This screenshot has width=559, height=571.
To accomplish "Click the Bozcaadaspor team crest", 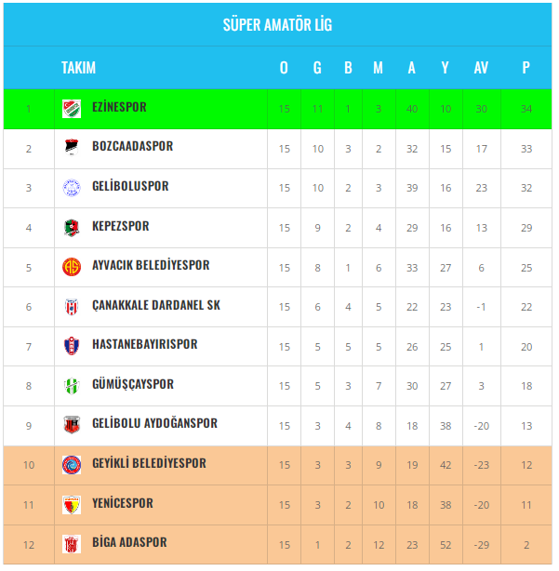I will point(72,147).
